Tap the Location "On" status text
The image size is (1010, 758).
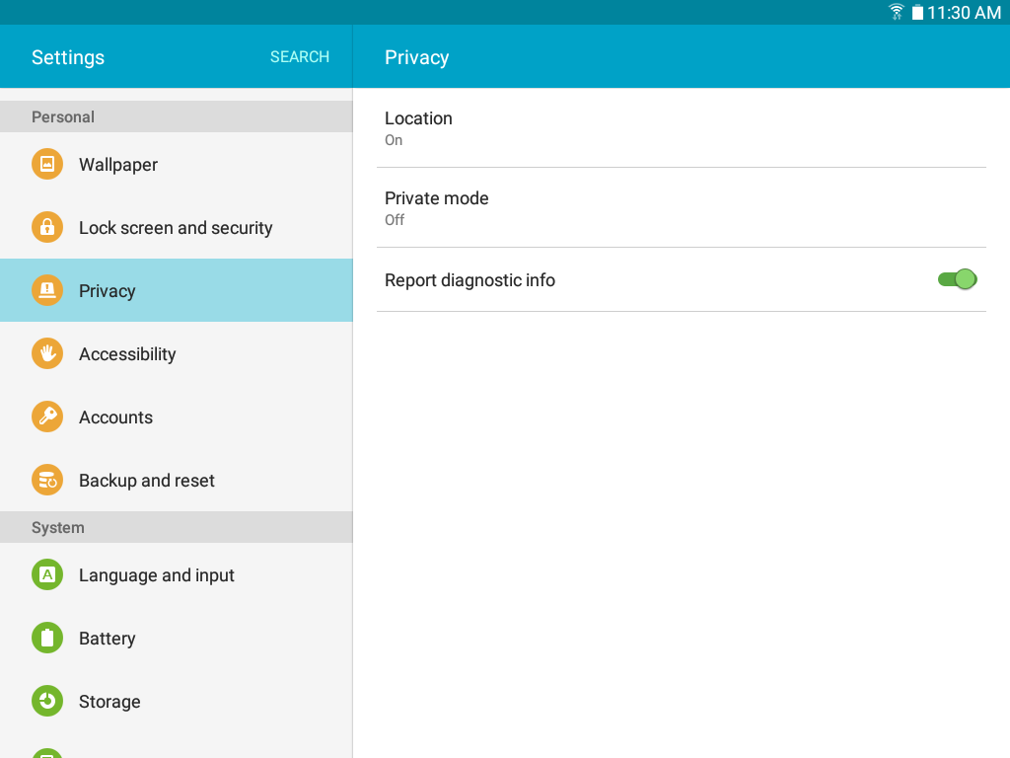[394, 140]
